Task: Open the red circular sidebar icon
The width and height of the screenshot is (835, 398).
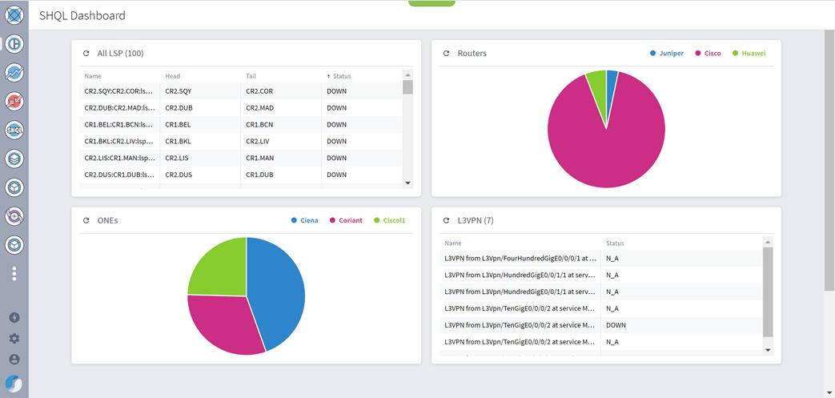Action: [x=14, y=101]
